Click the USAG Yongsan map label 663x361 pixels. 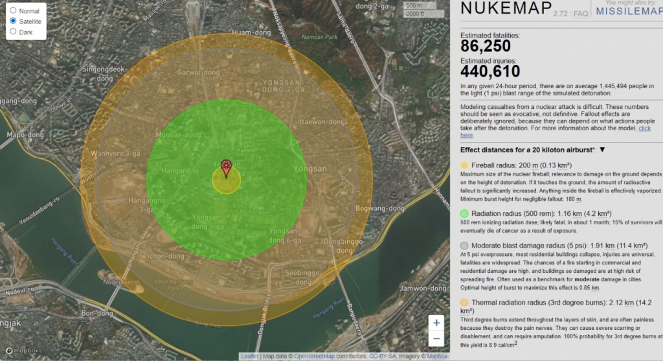click(x=251, y=211)
